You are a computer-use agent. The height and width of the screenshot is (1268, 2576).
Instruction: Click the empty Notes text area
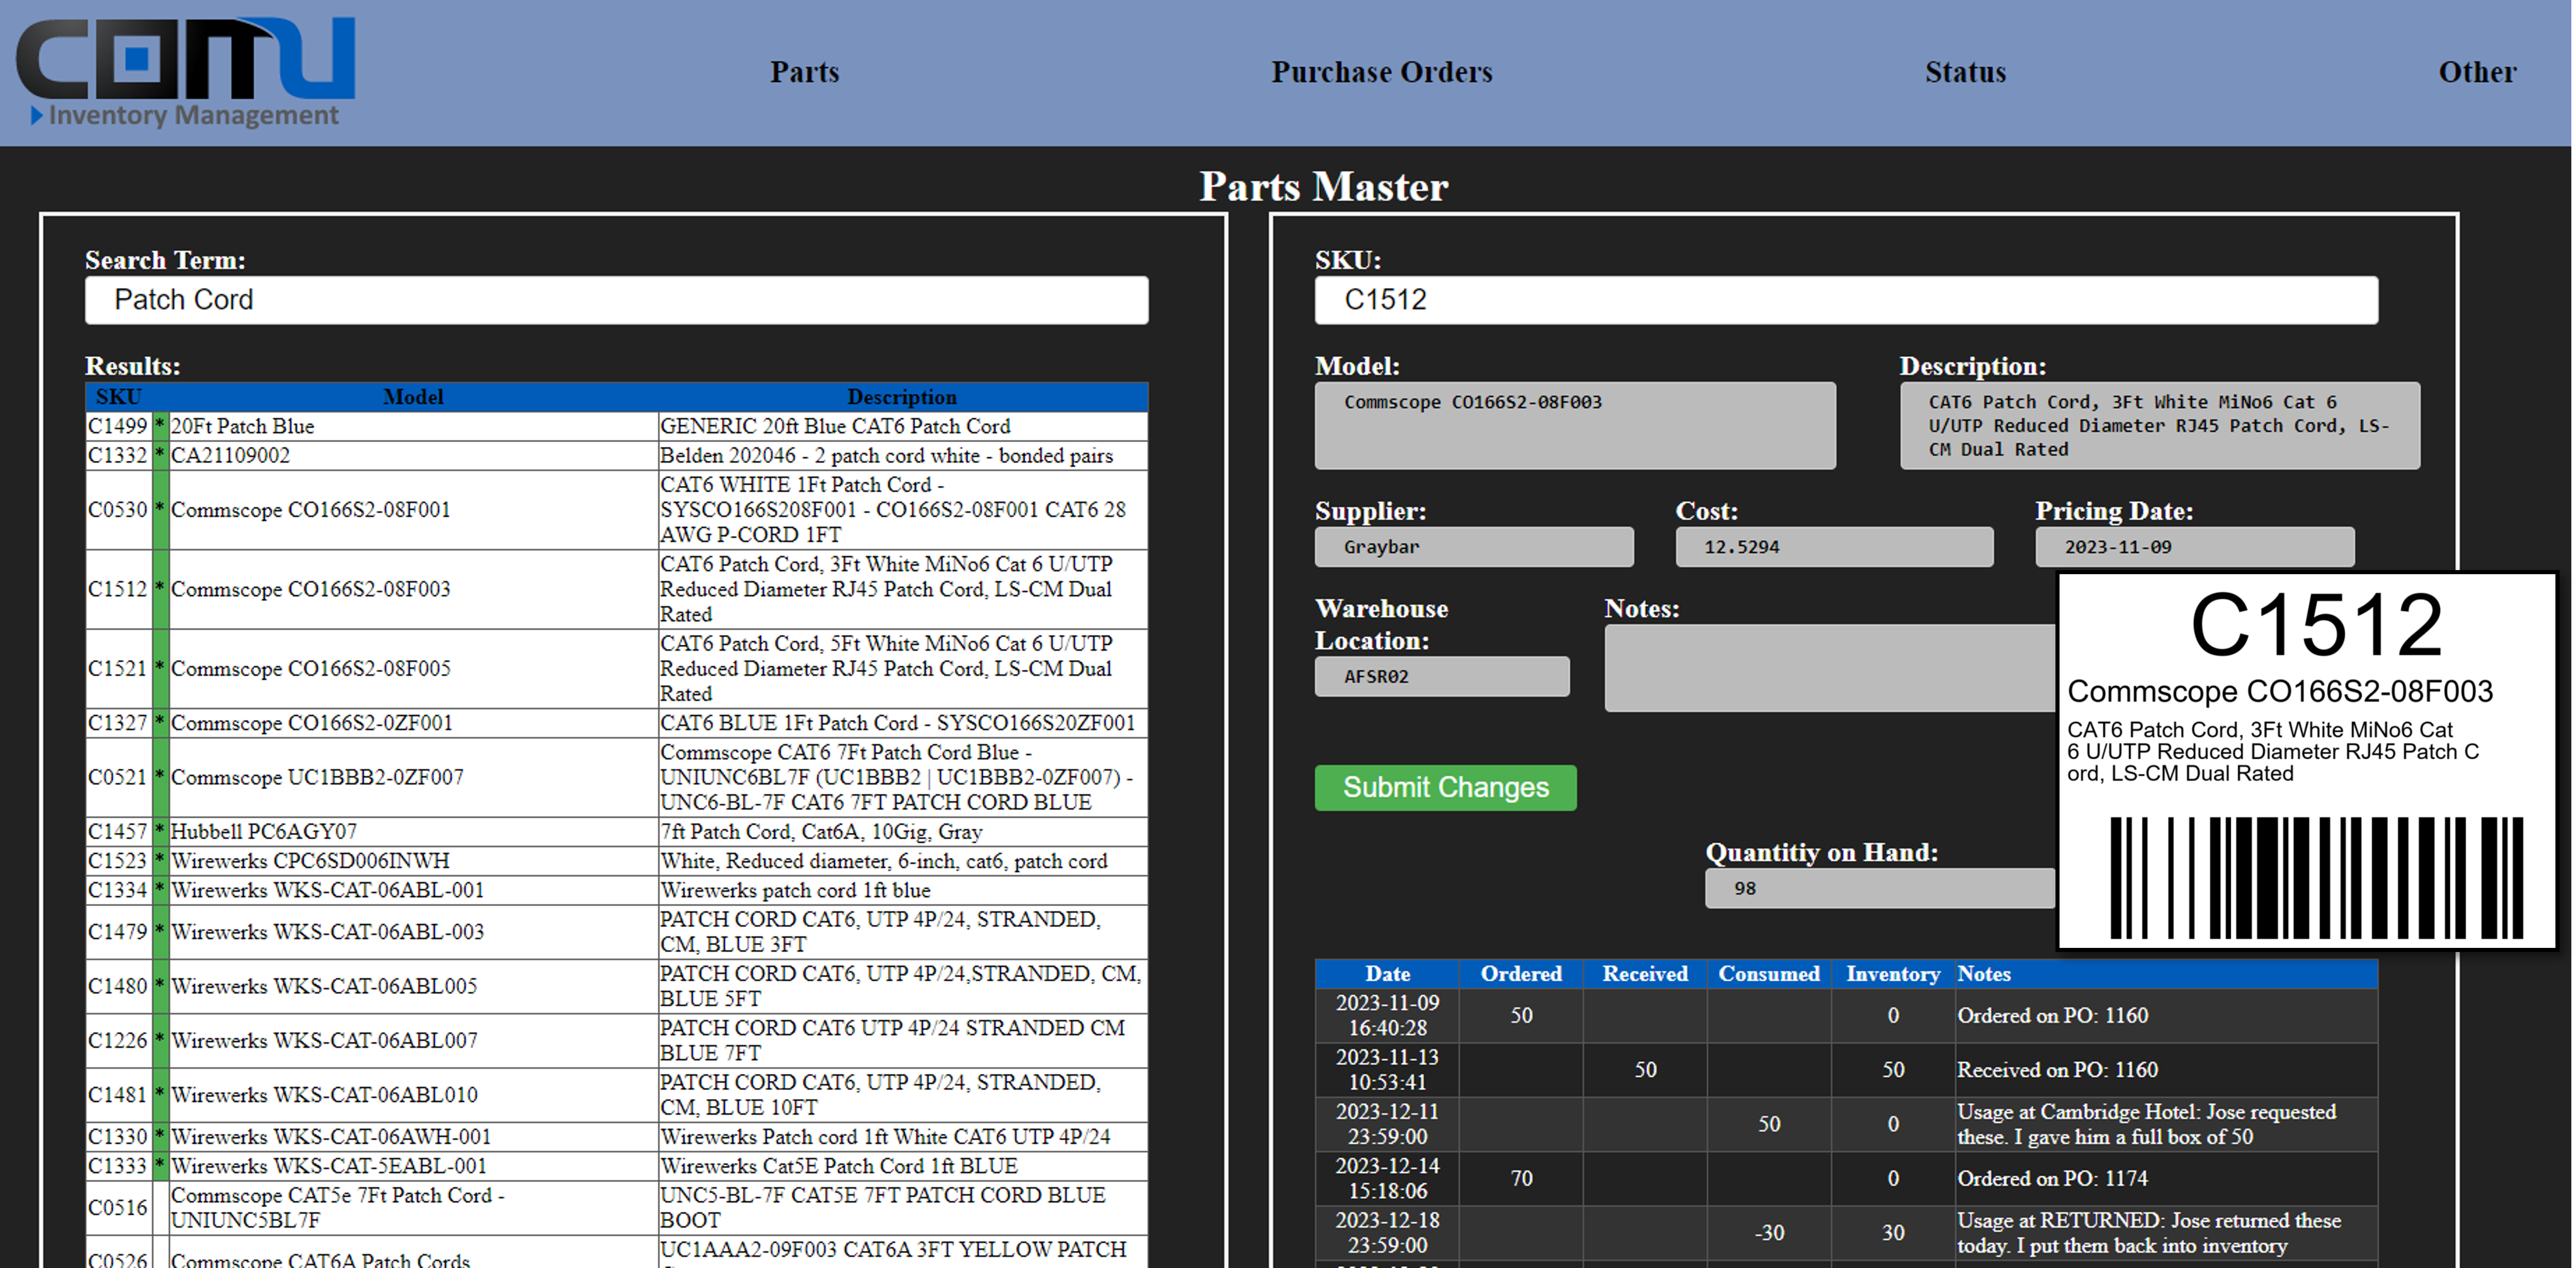tap(1830, 668)
